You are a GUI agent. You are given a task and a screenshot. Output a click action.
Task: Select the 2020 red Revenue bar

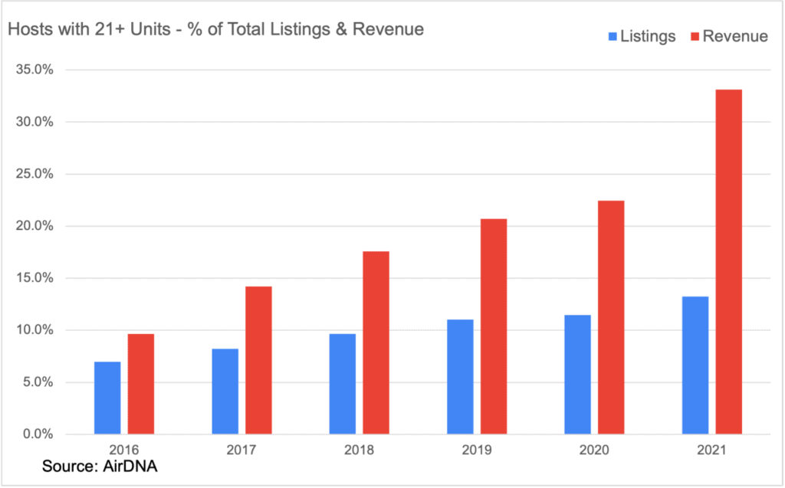pyautogui.click(x=611, y=317)
